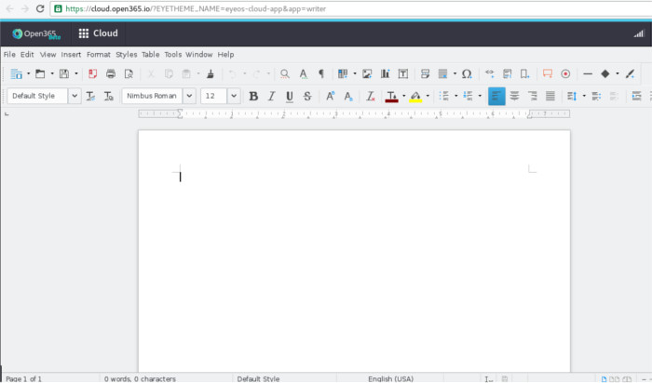This screenshot has width=652, height=383.
Task: Click the Print icon
Action: pos(111,73)
